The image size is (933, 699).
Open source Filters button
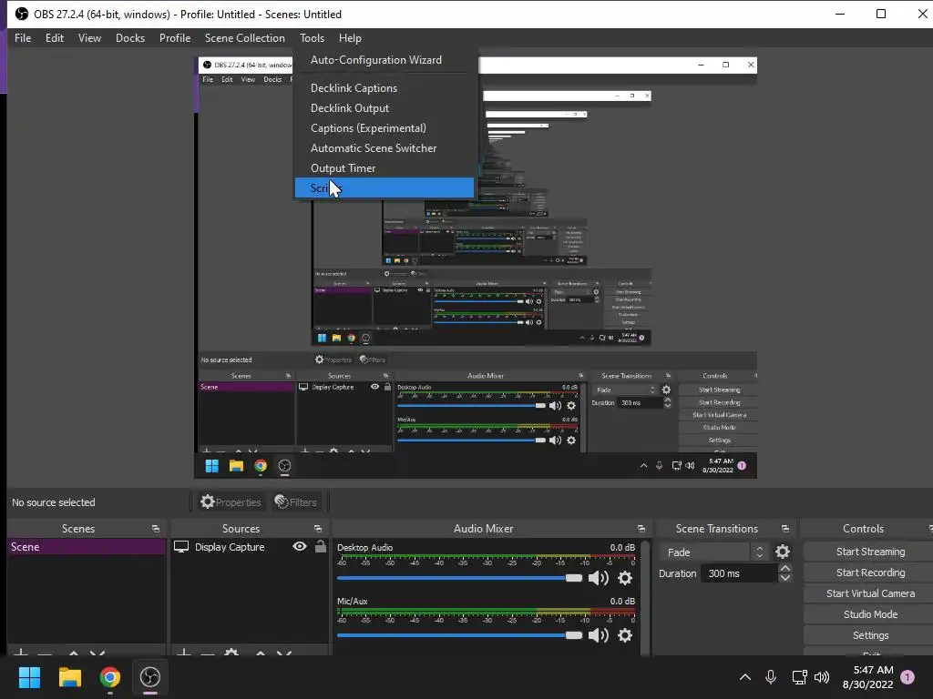pyautogui.click(x=296, y=502)
